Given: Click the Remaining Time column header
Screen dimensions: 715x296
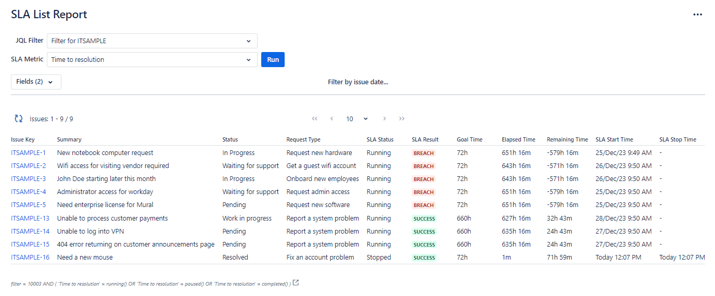Looking at the screenshot, I should [567, 139].
